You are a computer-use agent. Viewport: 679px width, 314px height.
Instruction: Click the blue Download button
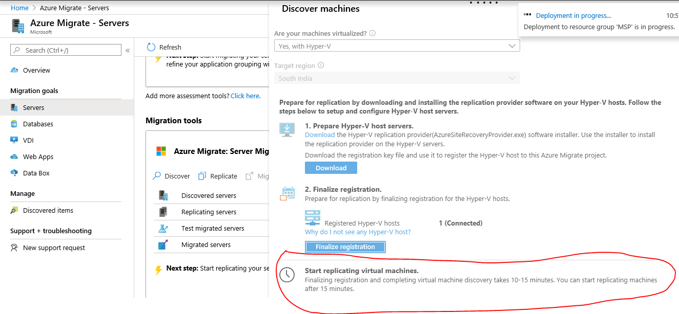(331, 168)
